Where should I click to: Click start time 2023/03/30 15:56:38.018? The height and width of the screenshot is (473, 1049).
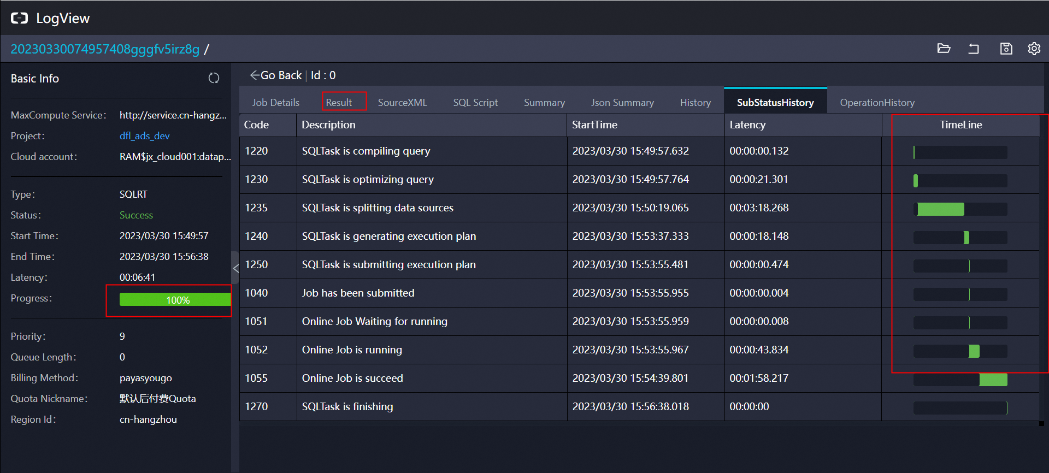pyautogui.click(x=630, y=407)
